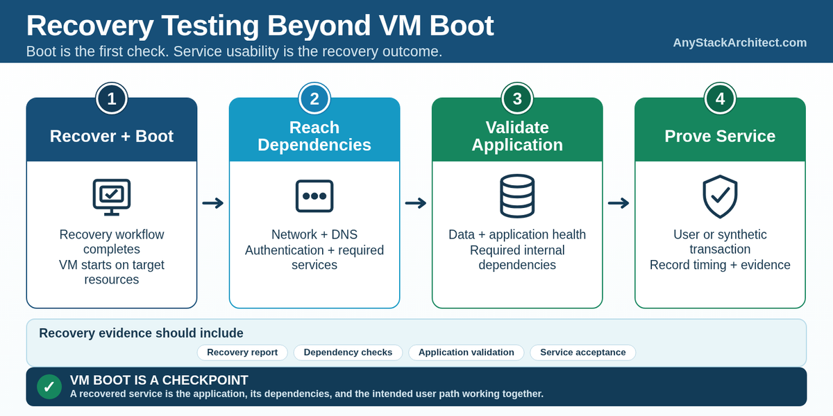Select the Application validation pill
833x416 pixels.
click(466, 352)
